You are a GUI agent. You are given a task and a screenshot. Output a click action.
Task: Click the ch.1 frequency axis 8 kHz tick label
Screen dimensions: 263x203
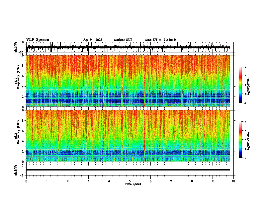point(23,66)
